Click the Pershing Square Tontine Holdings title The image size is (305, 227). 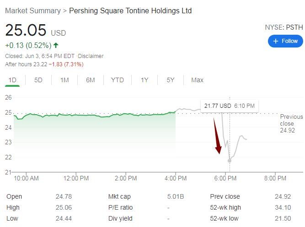point(130,10)
